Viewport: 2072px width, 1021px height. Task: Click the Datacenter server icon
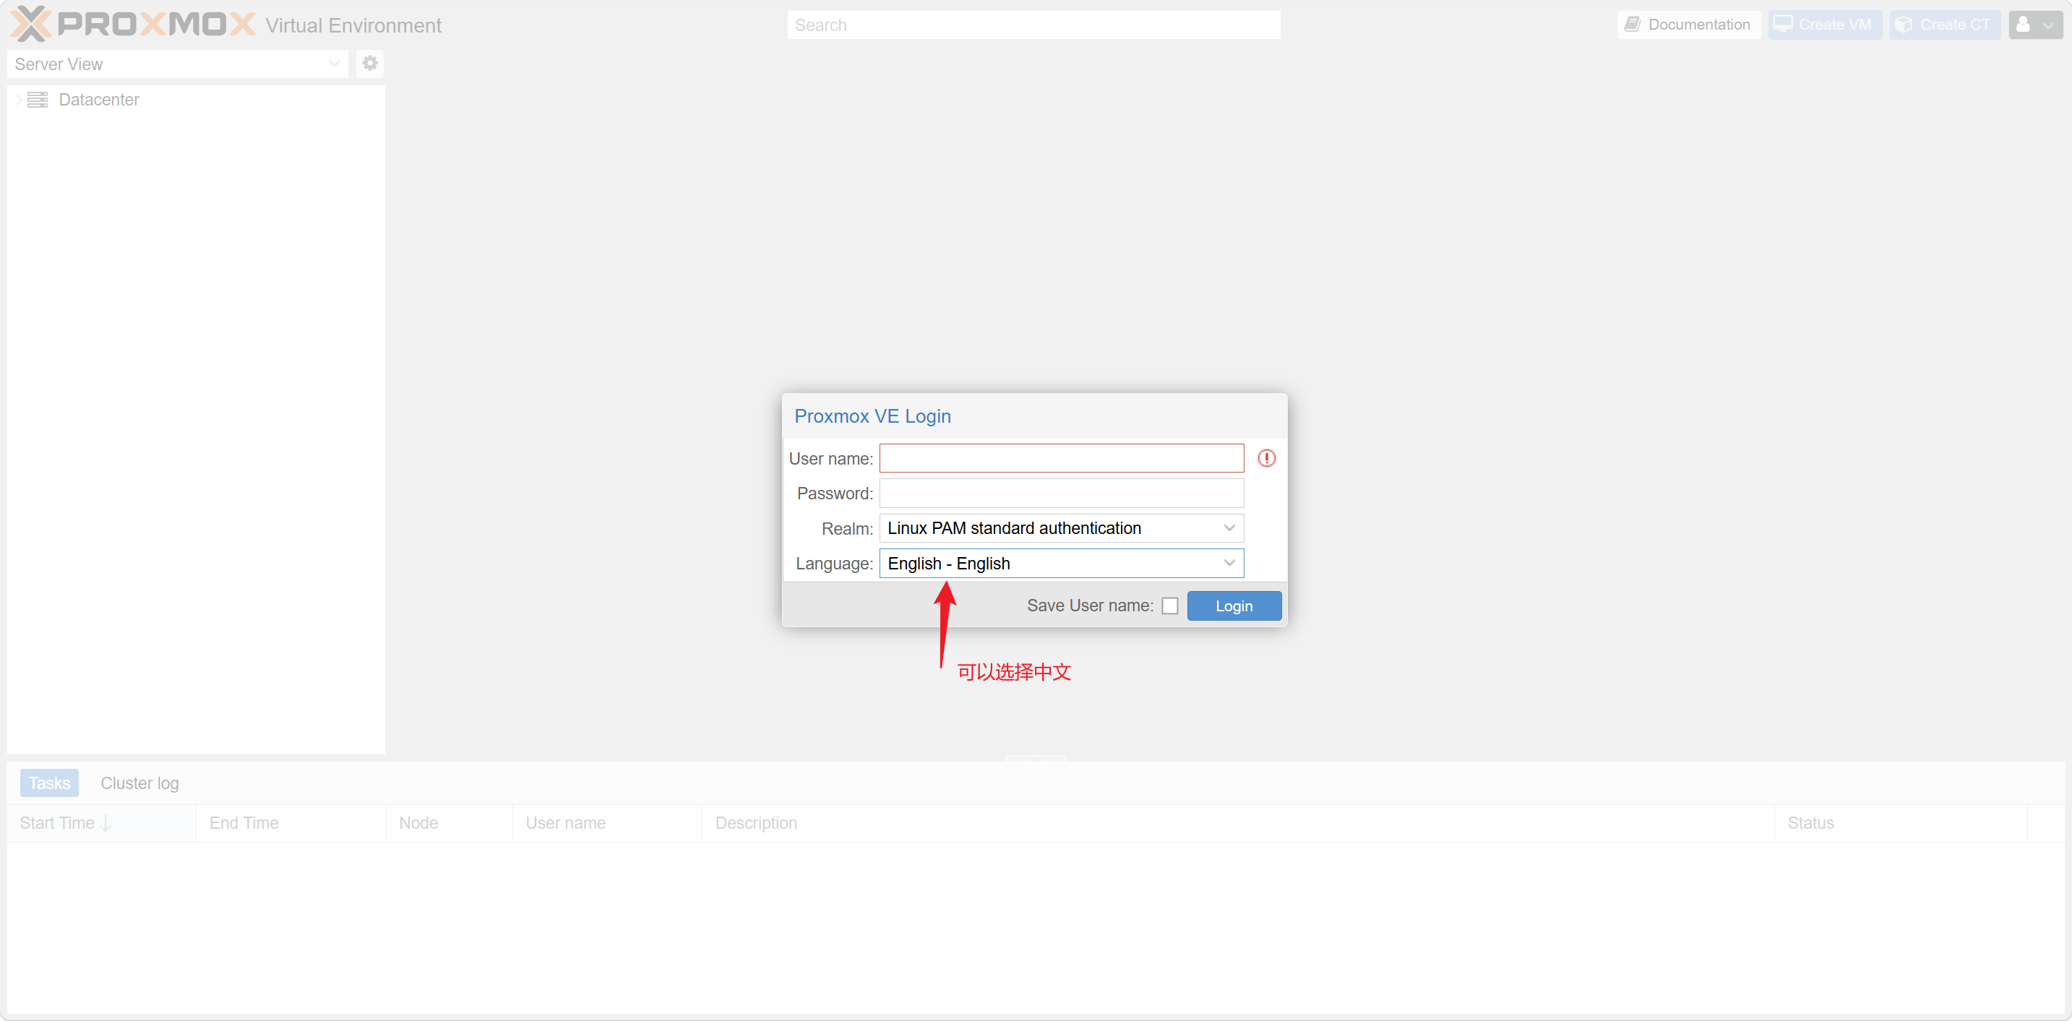pyautogui.click(x=37, y=100)
